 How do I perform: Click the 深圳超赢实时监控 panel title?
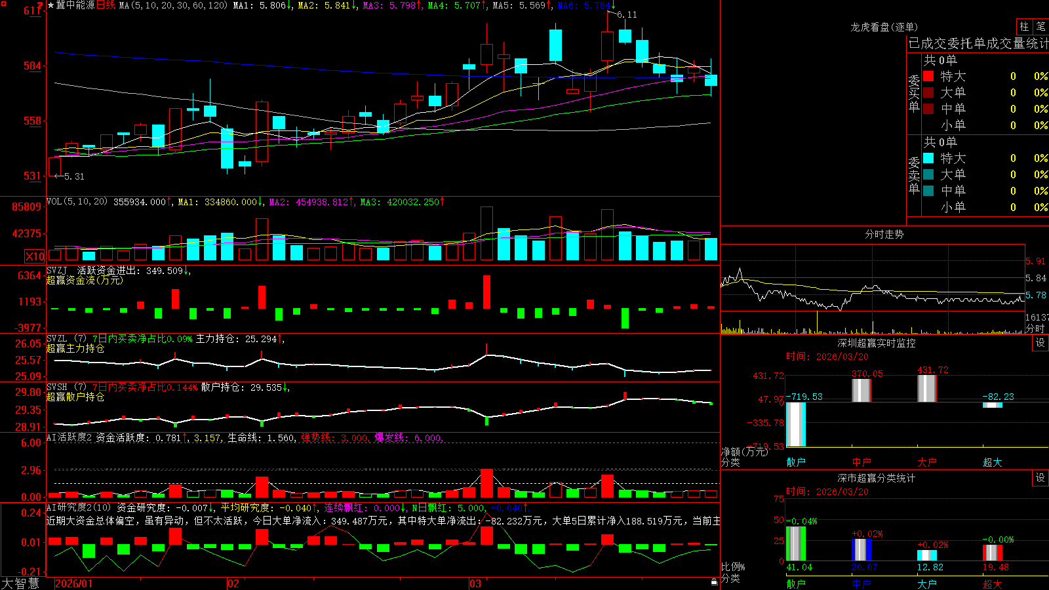pos(877,343)
